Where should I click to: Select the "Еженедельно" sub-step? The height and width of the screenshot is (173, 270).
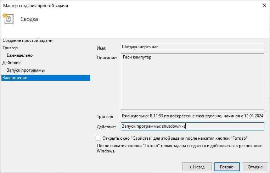pos(19,55)
